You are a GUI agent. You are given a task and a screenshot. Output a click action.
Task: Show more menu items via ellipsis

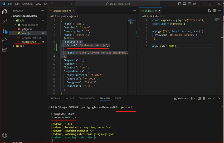tap(52, 4)
